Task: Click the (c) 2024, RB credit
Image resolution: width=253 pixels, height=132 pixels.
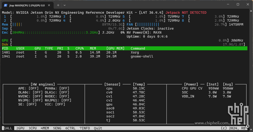Action: [233, 128]
